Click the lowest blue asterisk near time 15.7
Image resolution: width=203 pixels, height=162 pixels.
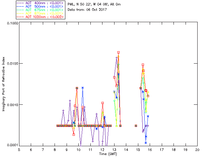point(146,143)
